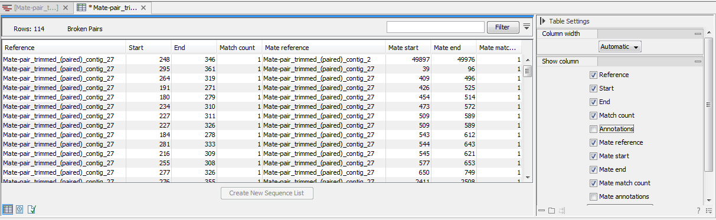The width and height of the screenshot is (716, 220).
Task: Collapse the Show column section
Action: coord(698,62)
